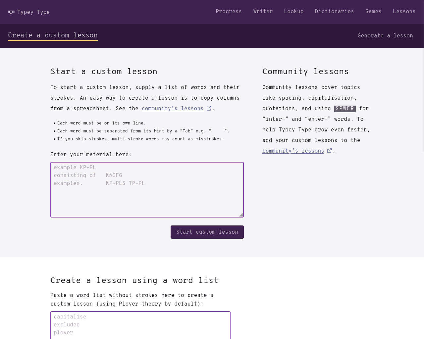Screen dimensions: 424x339
Task: Open the Writer page
Action: click(263, 12)
